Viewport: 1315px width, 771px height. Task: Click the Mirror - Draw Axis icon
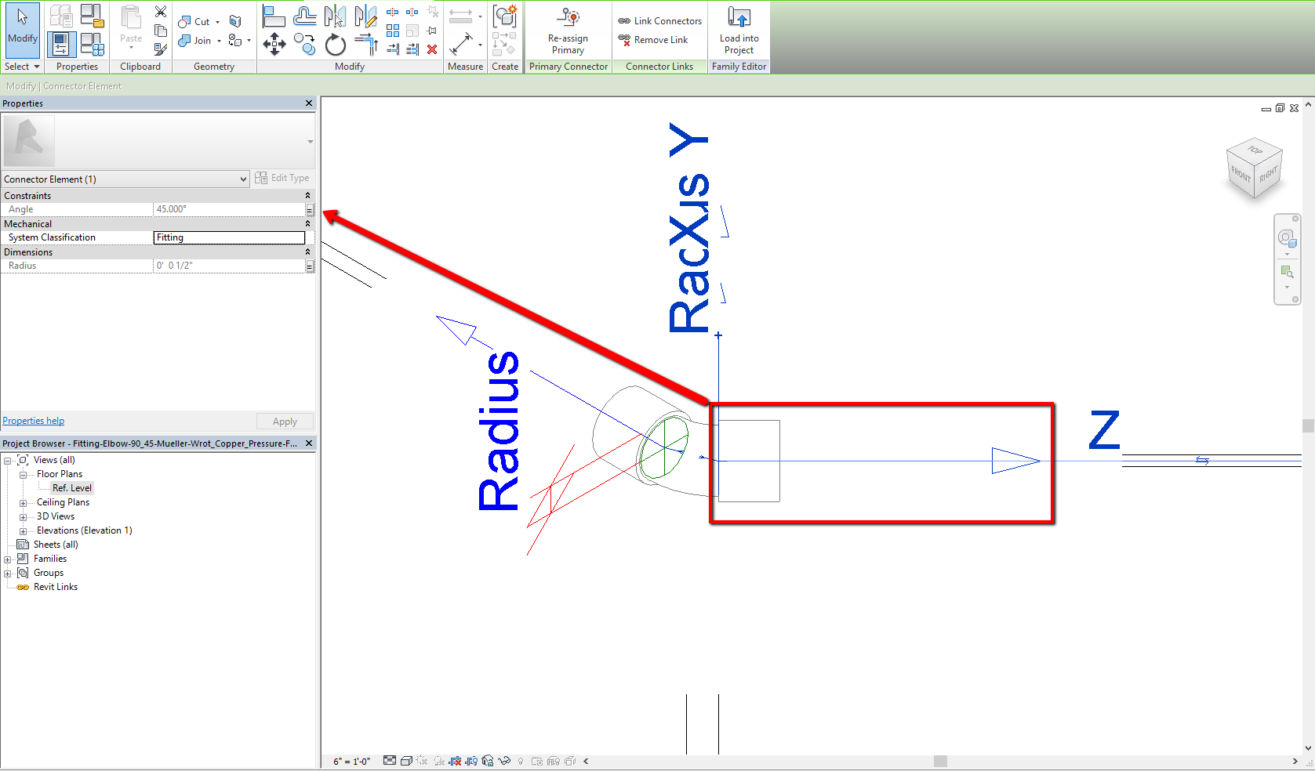pos(365,16)
